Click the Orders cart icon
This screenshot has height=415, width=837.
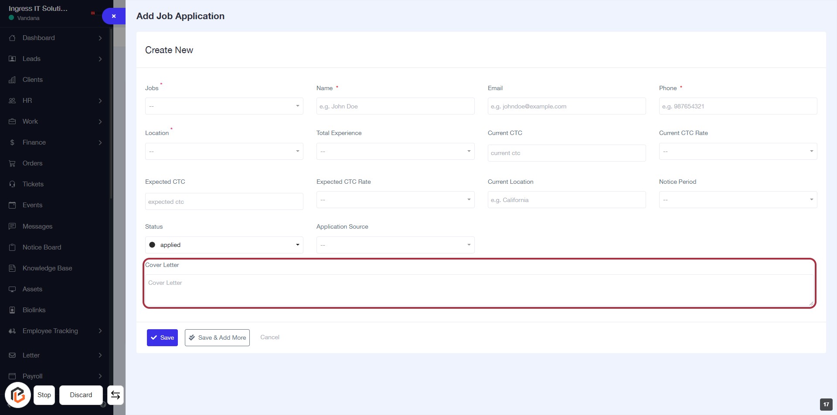(x=12, y=163)
